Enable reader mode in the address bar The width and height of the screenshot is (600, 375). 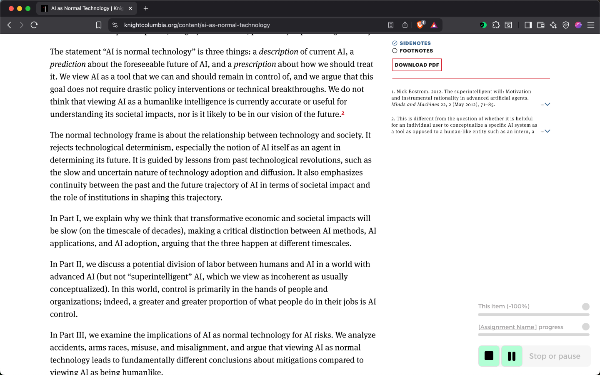coord(391,25)
